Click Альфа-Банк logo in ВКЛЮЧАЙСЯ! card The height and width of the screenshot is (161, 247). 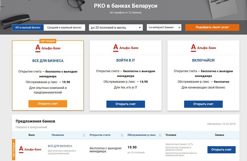[x=203, y=47]
